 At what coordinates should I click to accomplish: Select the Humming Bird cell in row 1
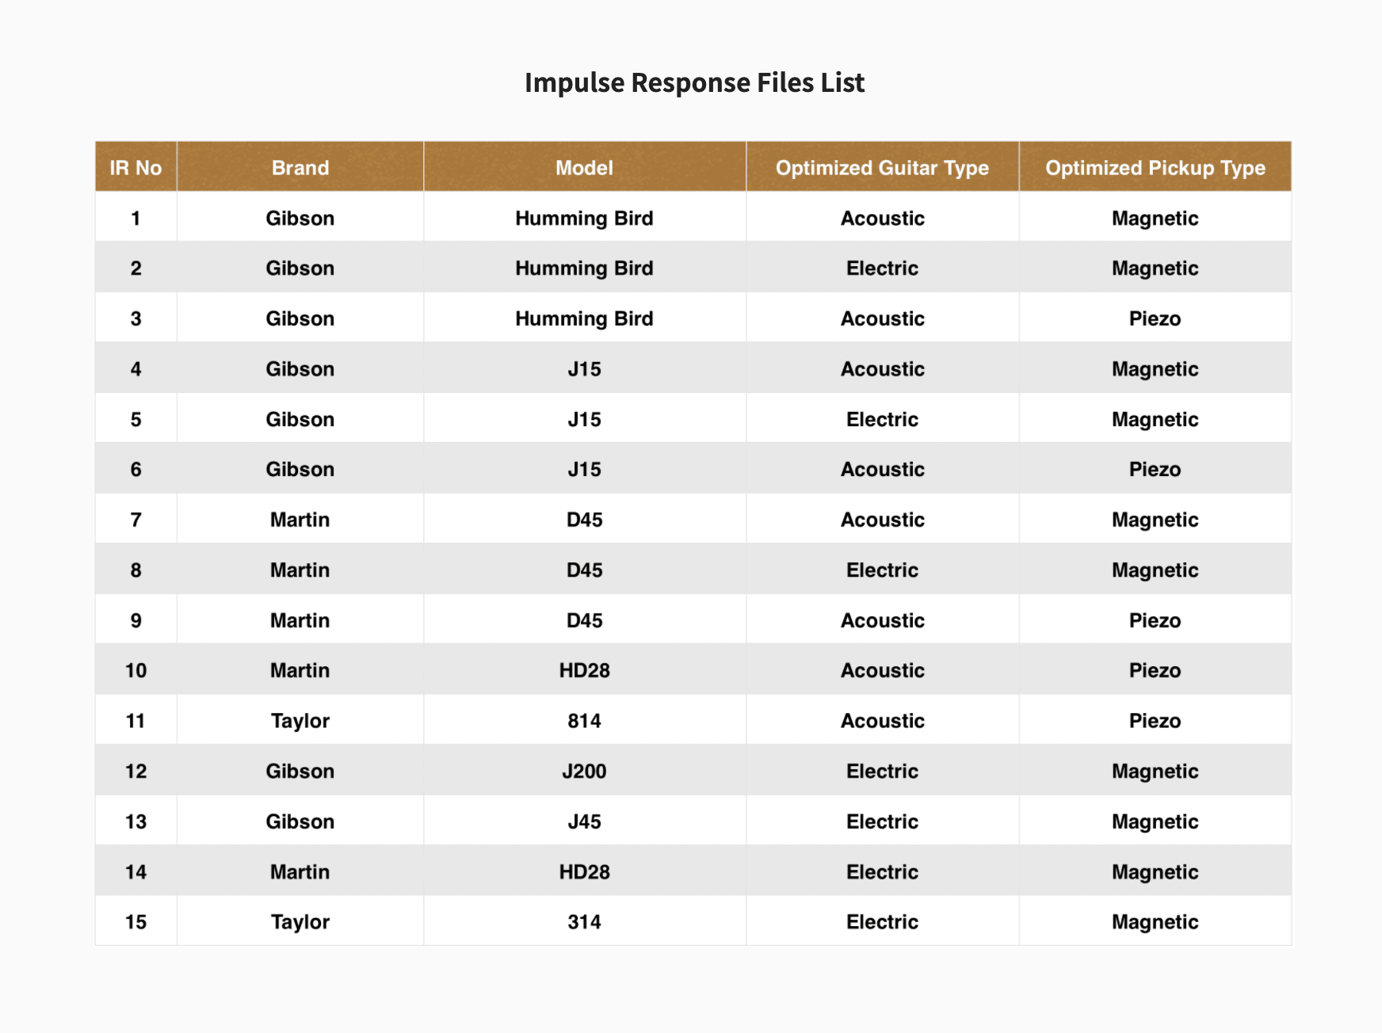pyautogui.click(x=584, y=219)
